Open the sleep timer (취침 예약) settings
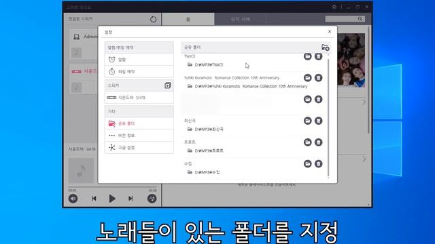 click(139, 72)
